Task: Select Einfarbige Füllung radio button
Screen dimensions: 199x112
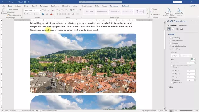Action: [x=170, y=40]
